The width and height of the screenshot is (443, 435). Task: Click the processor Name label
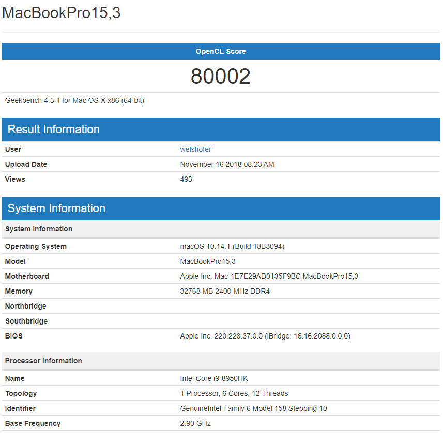point(14,378)
